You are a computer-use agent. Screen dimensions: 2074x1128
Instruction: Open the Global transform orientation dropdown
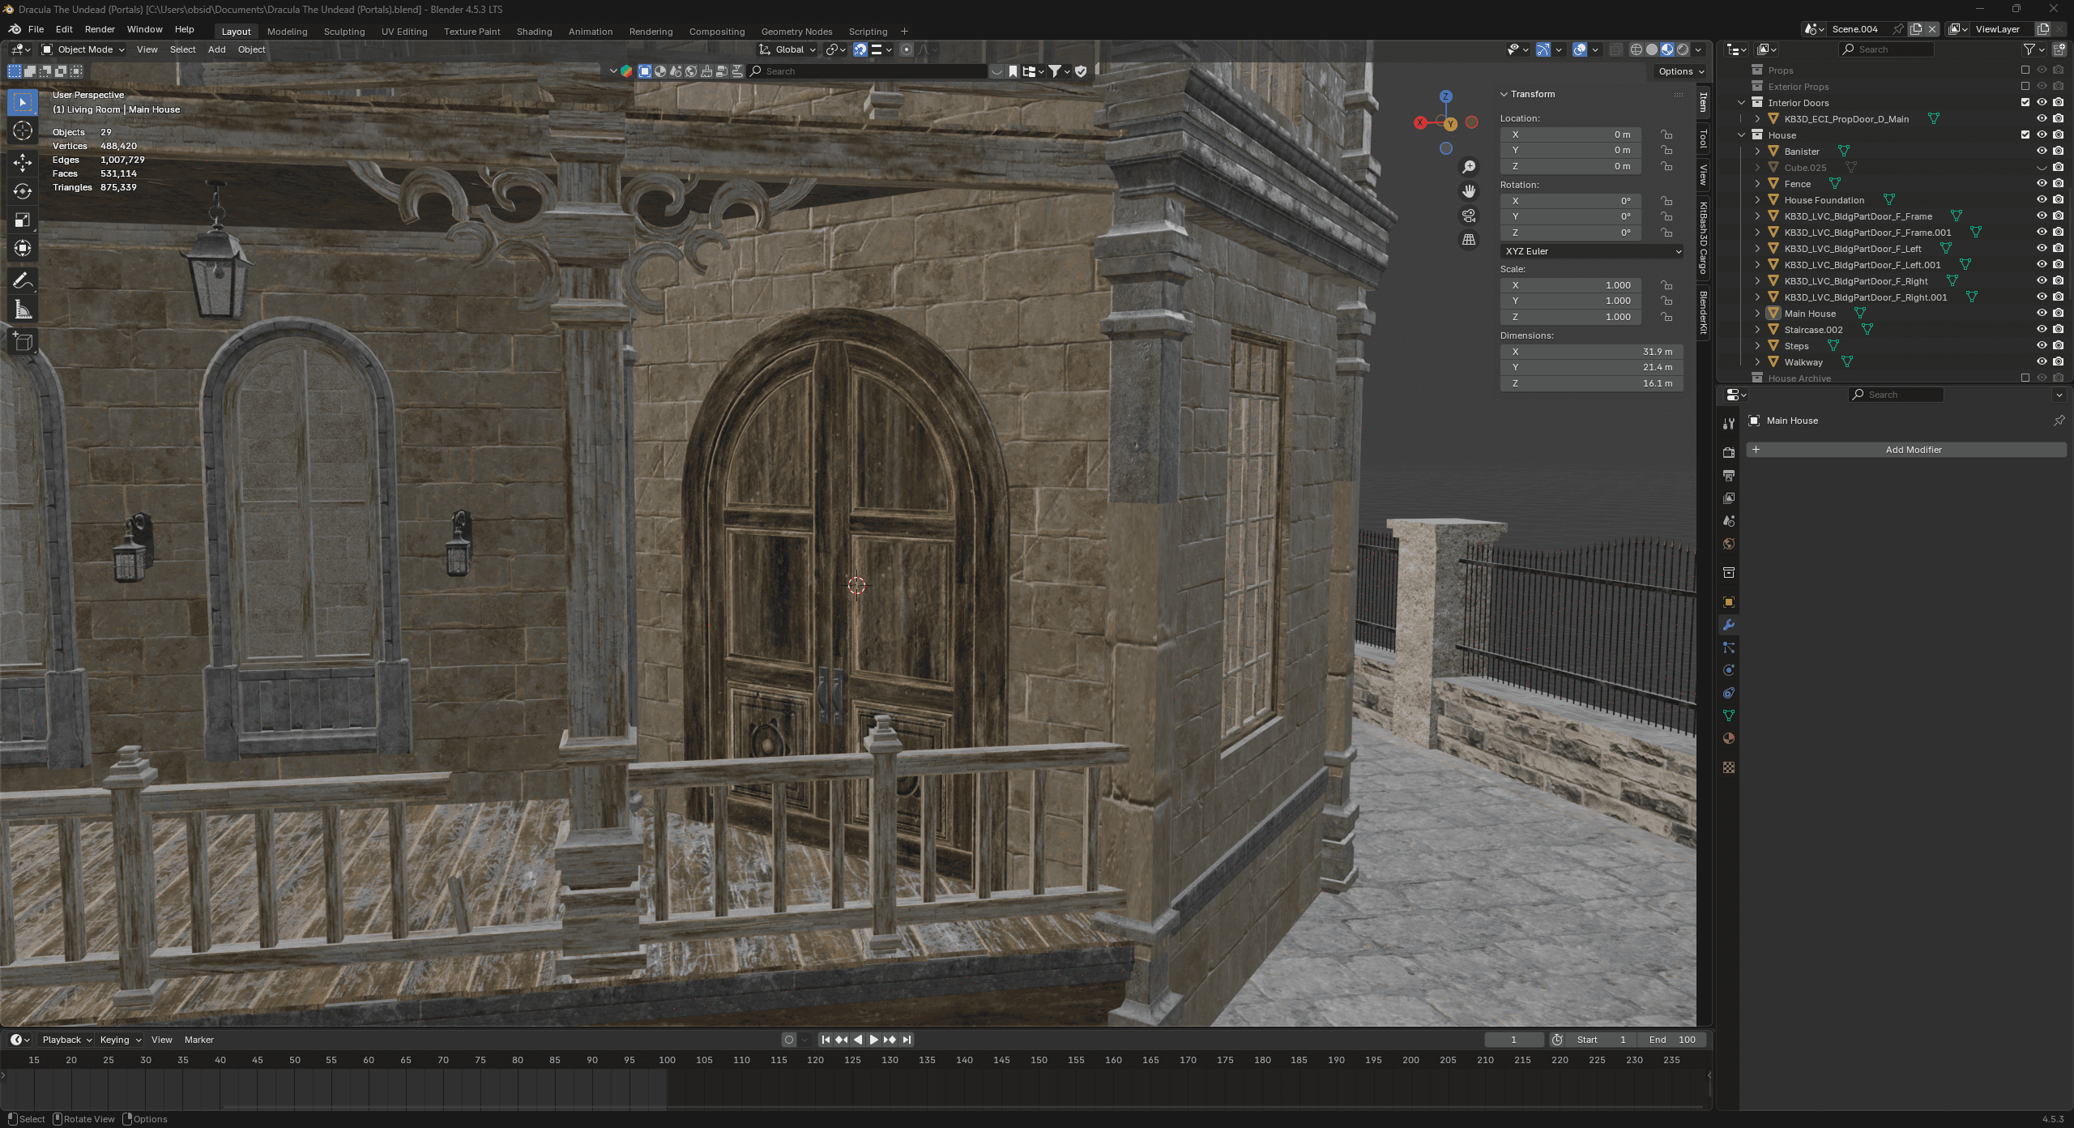pyautogui.click(x=787, y=49)
